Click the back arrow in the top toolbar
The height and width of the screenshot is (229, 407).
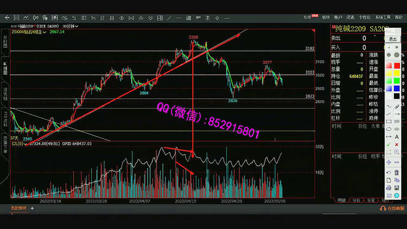click(x=8, y=18)
